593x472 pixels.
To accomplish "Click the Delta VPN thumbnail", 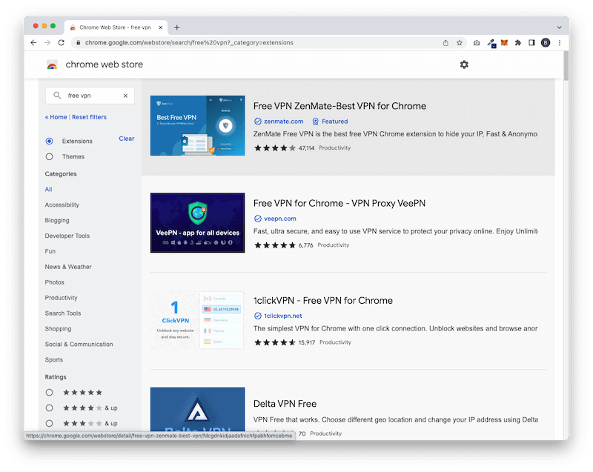I will 197,409.
